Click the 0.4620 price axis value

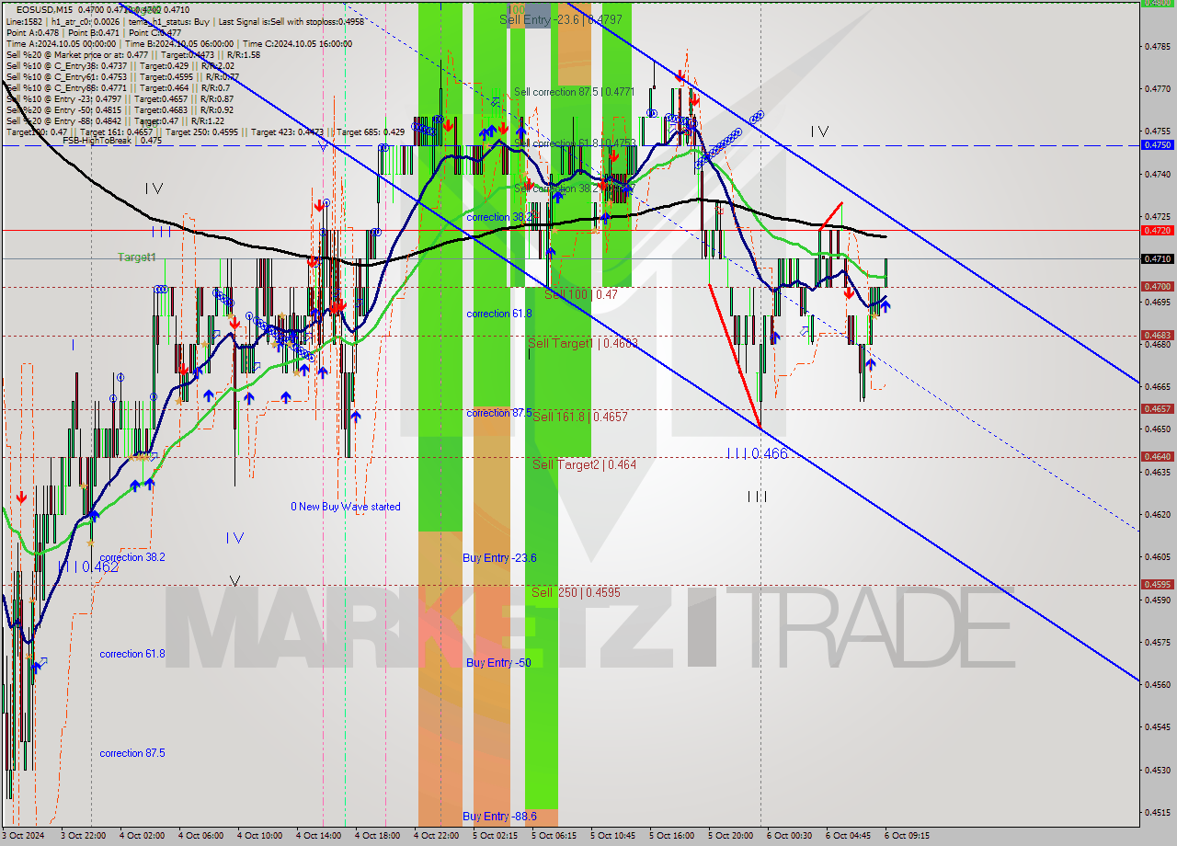coord(1156,514)
